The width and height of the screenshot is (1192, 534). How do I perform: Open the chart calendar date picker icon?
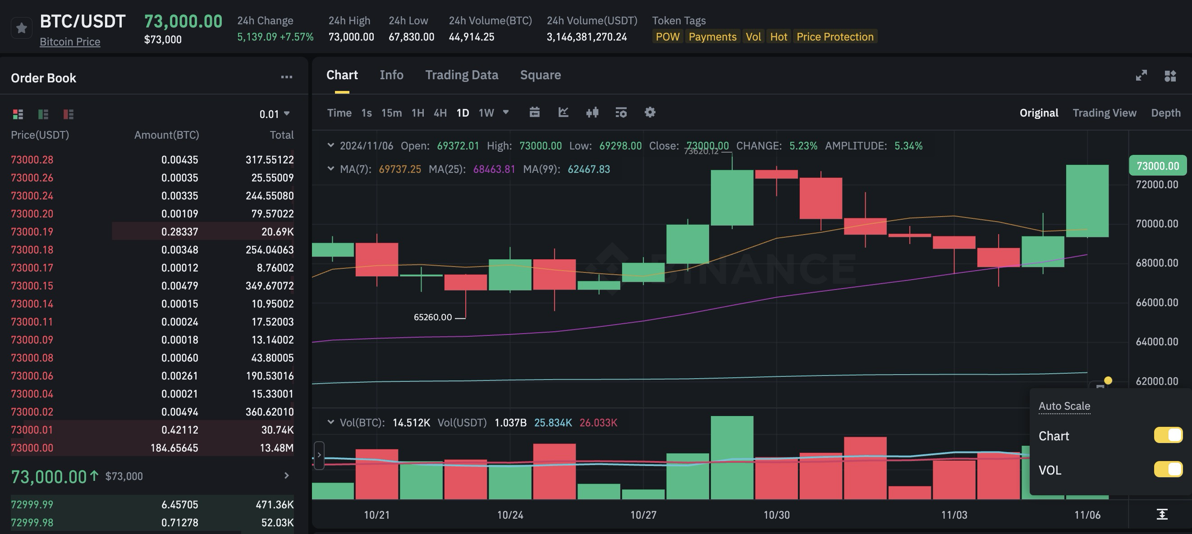(x=534, y=113)
